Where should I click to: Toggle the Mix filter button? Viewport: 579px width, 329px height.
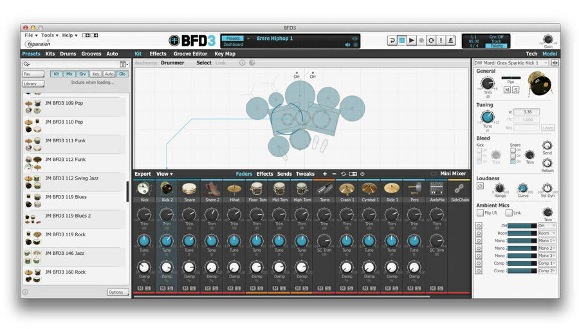(69, 74)
